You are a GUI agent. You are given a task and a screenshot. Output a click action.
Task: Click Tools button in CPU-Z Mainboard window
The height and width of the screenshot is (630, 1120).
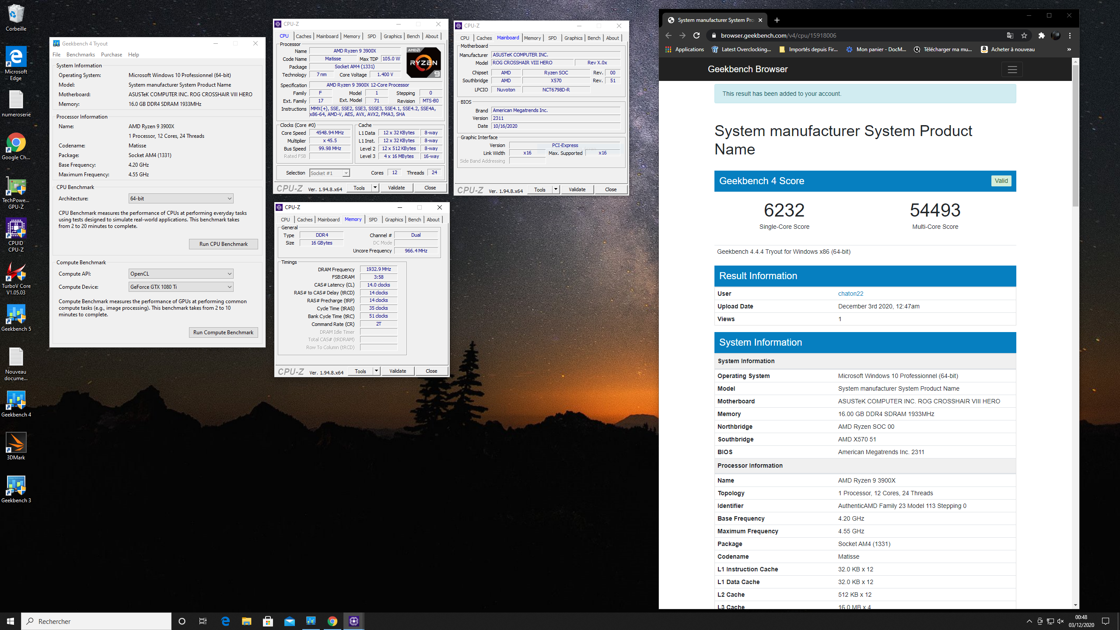tap(540, 189)
